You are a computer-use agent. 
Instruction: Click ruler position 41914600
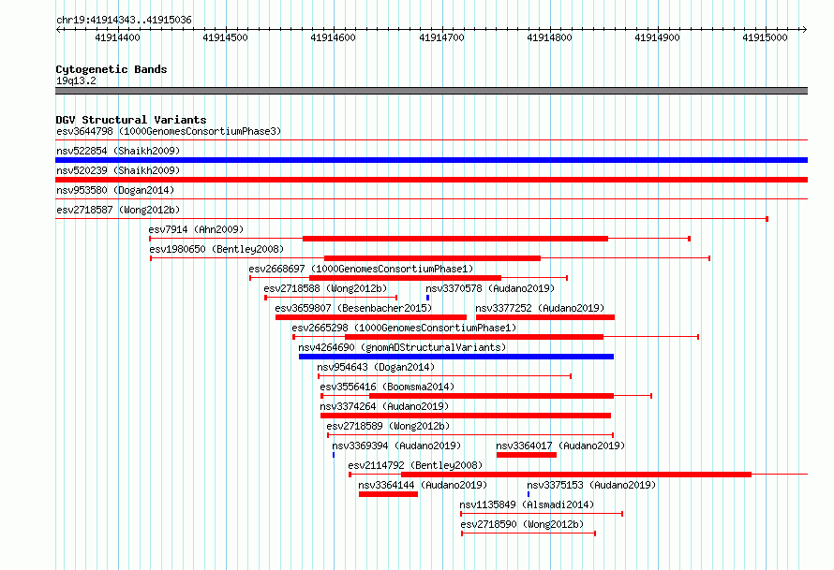click(x=333, y=37)
